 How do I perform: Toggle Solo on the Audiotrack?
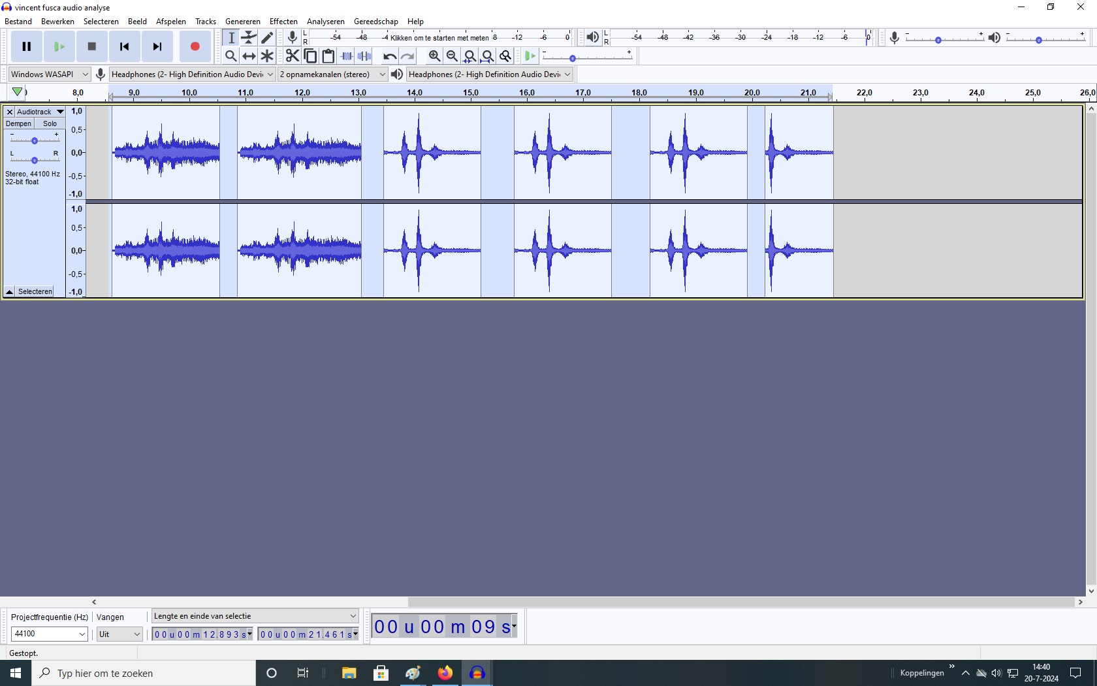click(x=50, y=123)
